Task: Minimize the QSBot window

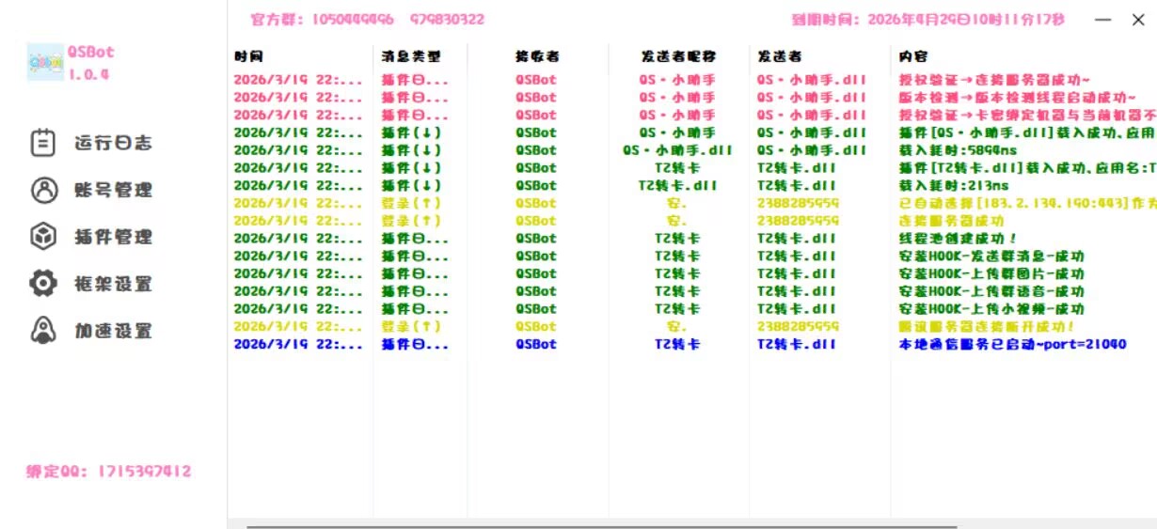Action: click(x=1103, y=20)
